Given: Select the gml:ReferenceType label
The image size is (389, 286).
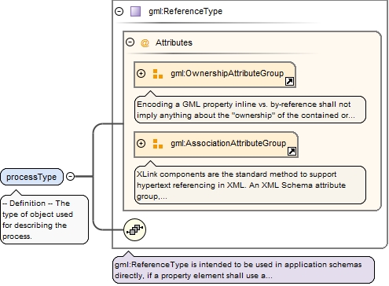Looking at the screenshot, I should click(185, 11).
